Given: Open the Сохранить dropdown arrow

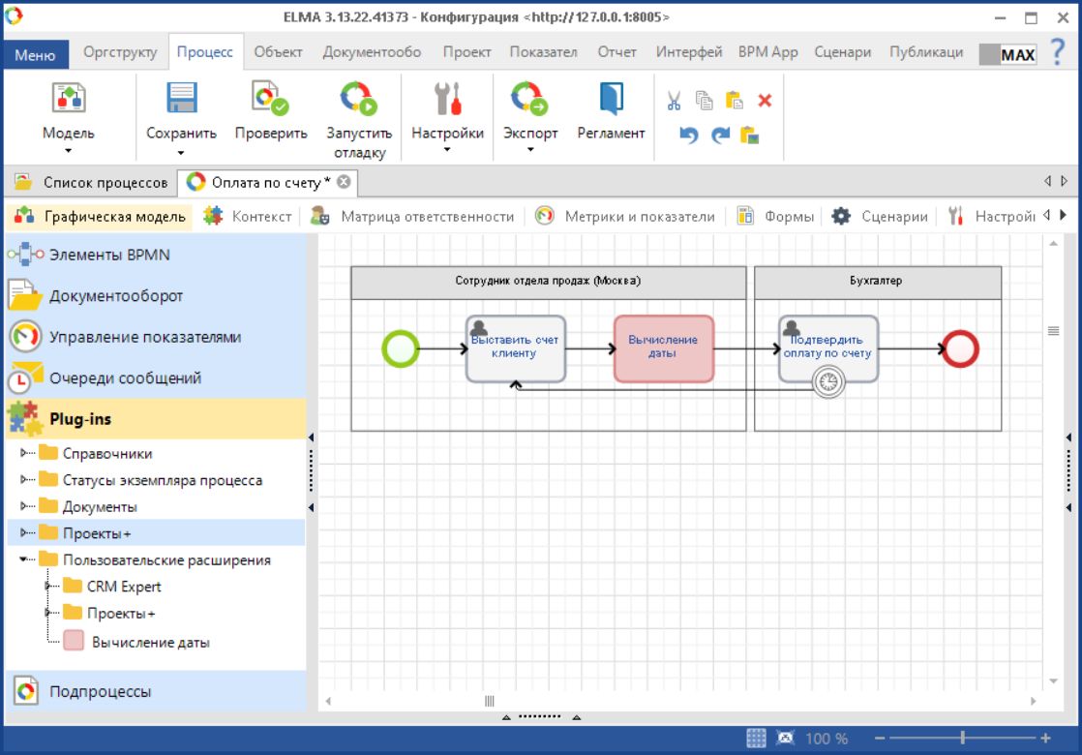Looking at the screenshot, I should click(x=181, y=153).
